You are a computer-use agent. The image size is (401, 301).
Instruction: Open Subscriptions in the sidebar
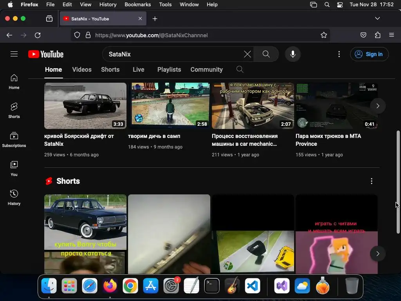(14, 140)
